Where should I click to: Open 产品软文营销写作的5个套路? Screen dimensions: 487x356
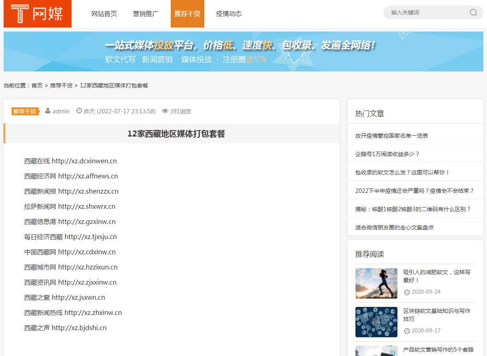[x=439, y=350]
